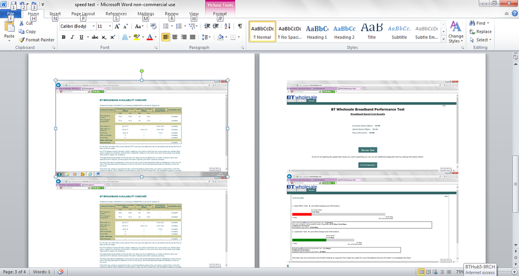The height and width of the screenshot is (276, 519).
Task: Click the Borders icon
Action: pyautogui.click(x=233, y=37)
